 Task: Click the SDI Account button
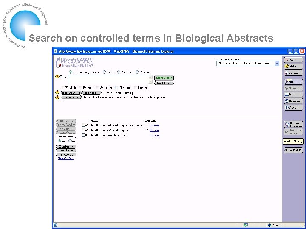pos(66,154)
